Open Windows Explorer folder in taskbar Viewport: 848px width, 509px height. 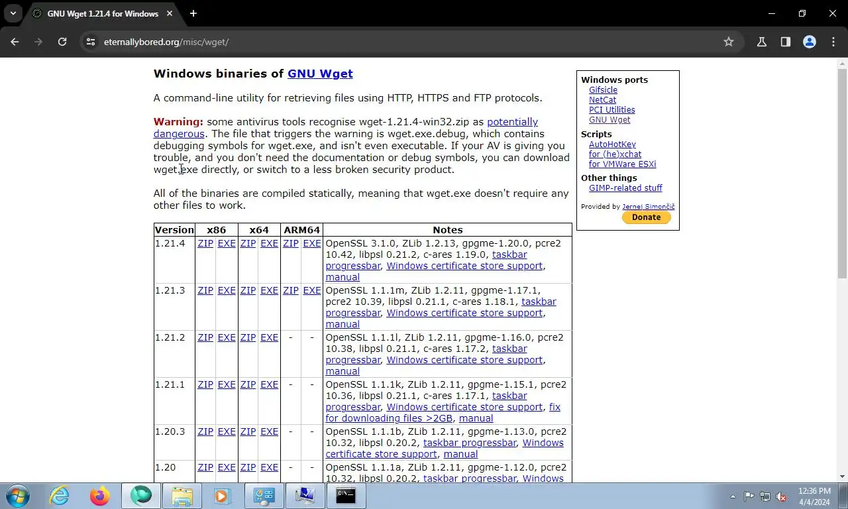point(182,496)
